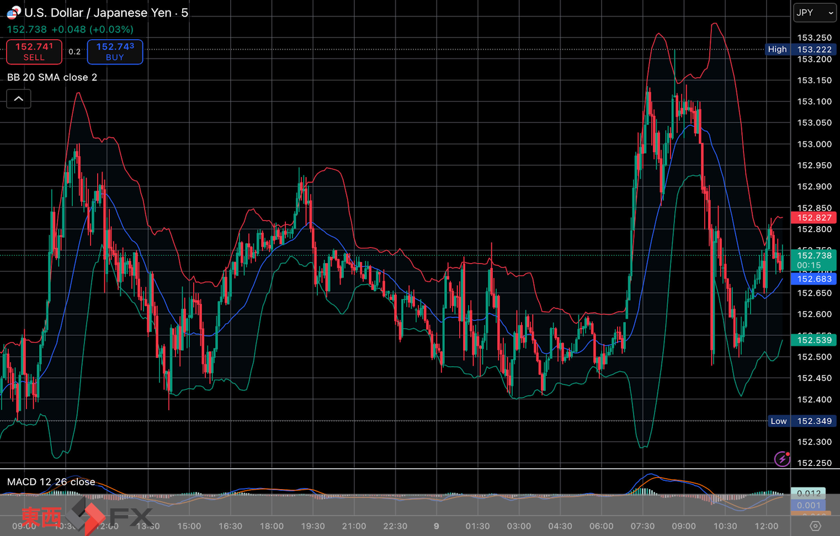Click the High 153.222 price label
Image resolution: width=840 pixels, height=536 pixels.
(x=801, y=49)
